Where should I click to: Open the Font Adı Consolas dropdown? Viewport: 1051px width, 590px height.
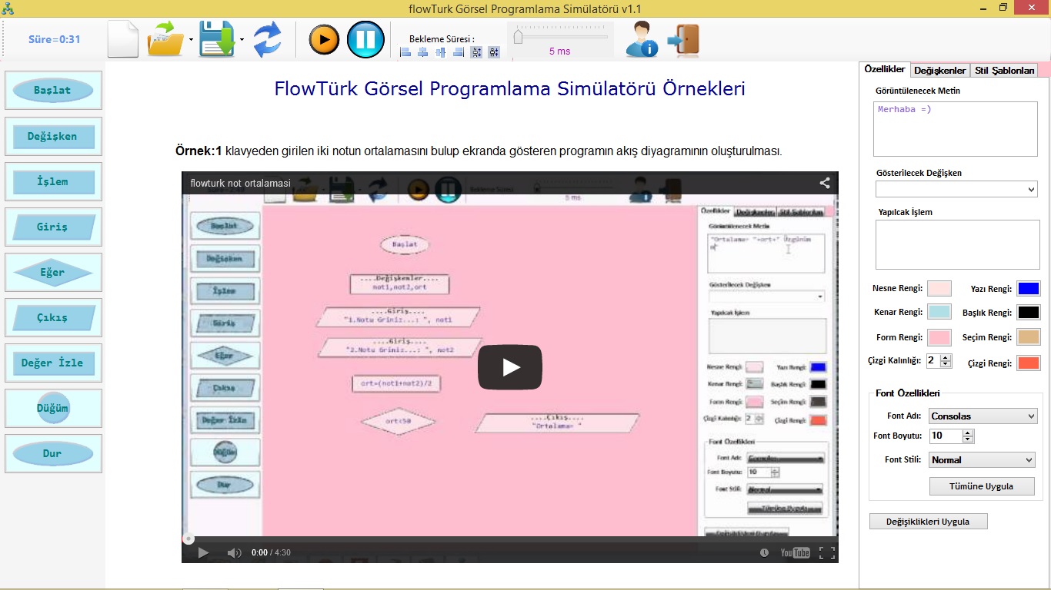(x=983, y=416)
